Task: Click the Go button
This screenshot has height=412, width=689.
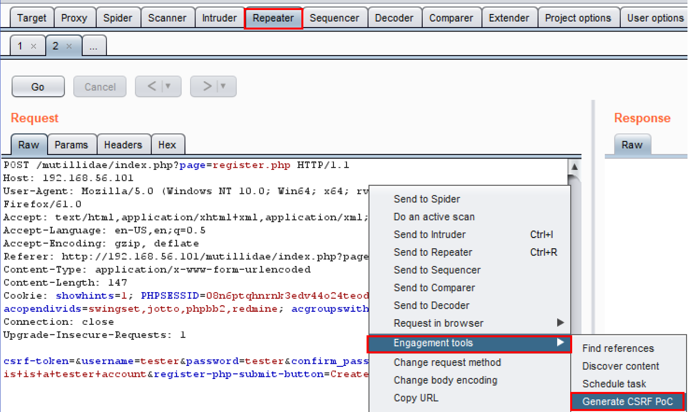Action: [38, 87]
